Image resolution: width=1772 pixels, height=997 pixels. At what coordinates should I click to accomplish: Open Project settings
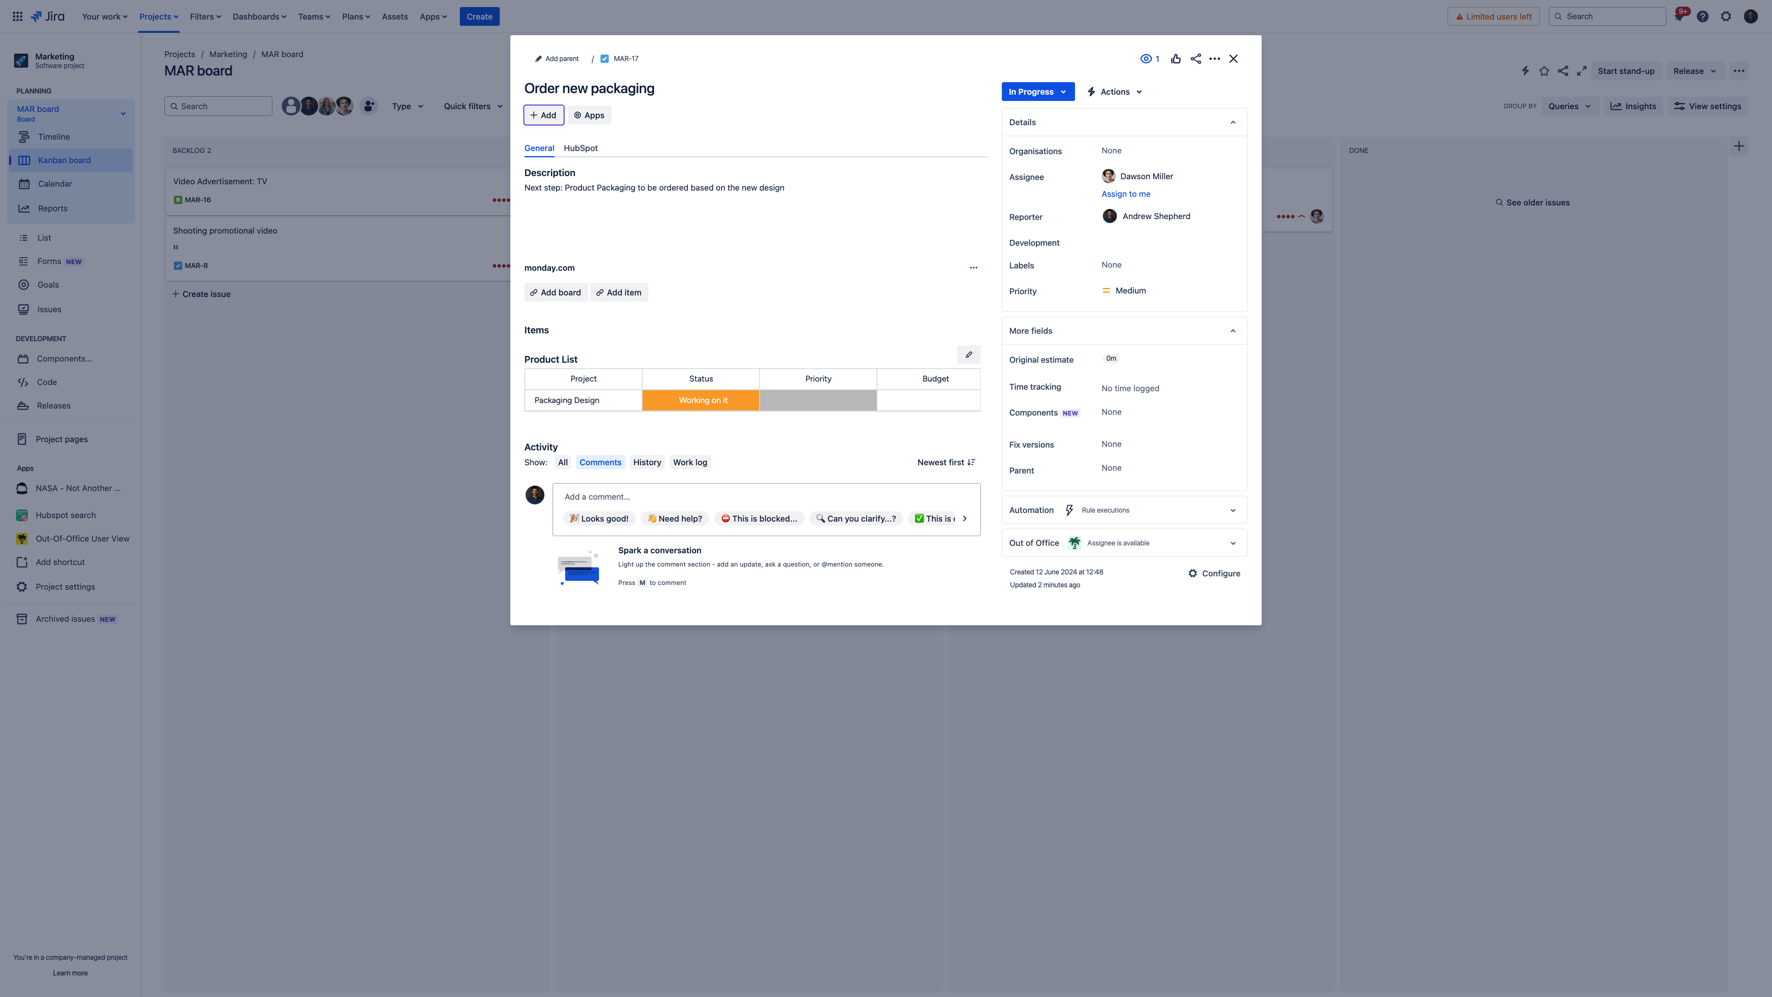[65, 587]
